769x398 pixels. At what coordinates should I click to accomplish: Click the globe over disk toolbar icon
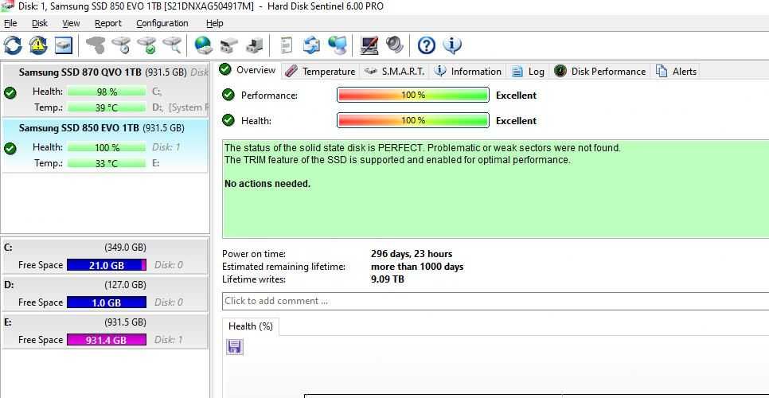[x=203, y=45]
